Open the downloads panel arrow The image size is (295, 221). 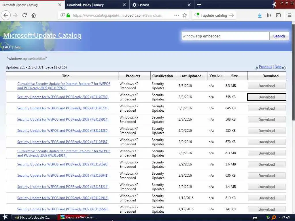[x=260, y=16]
